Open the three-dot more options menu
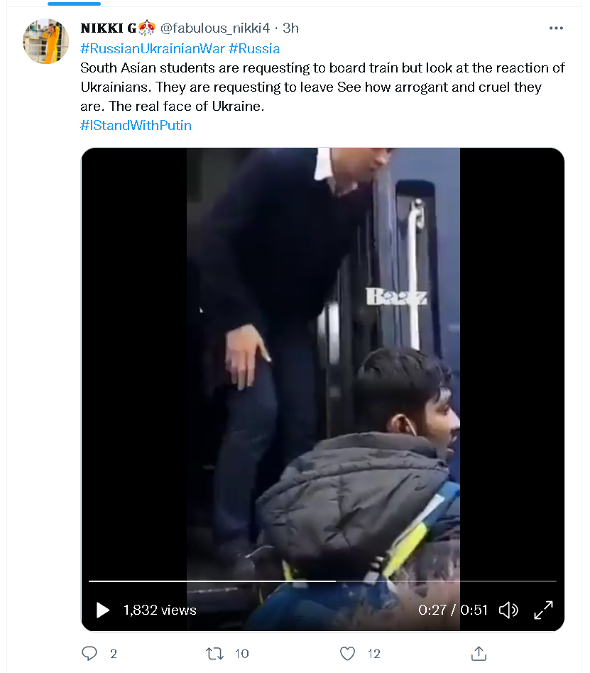Screen dimensions: 590x673 point(556,28)
